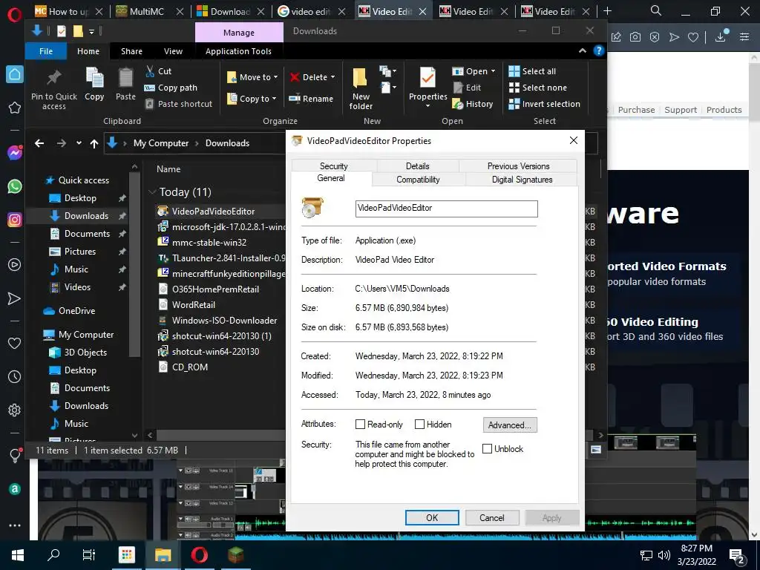The width and height of the screenshot is (760, 570).
Task: Open the Support link on the webpage
Action: (x=680, y=110)
